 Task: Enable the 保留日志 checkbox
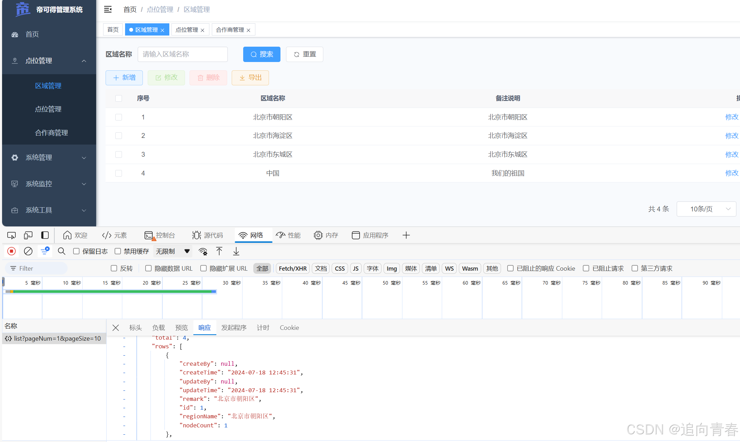76,251
